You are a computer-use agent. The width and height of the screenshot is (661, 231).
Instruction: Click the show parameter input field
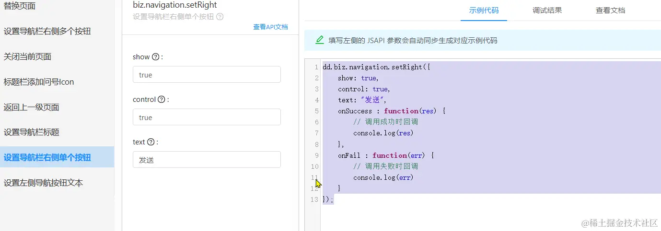point(207,75)
